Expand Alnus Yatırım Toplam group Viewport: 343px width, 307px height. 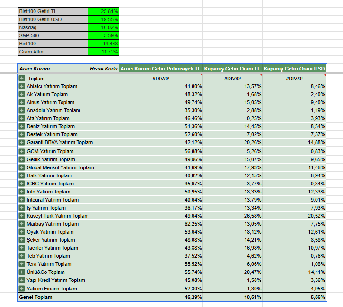pos(22,102)
